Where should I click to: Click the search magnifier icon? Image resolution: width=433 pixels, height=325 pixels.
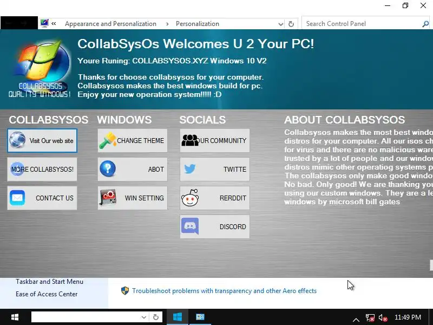(425, 24)
